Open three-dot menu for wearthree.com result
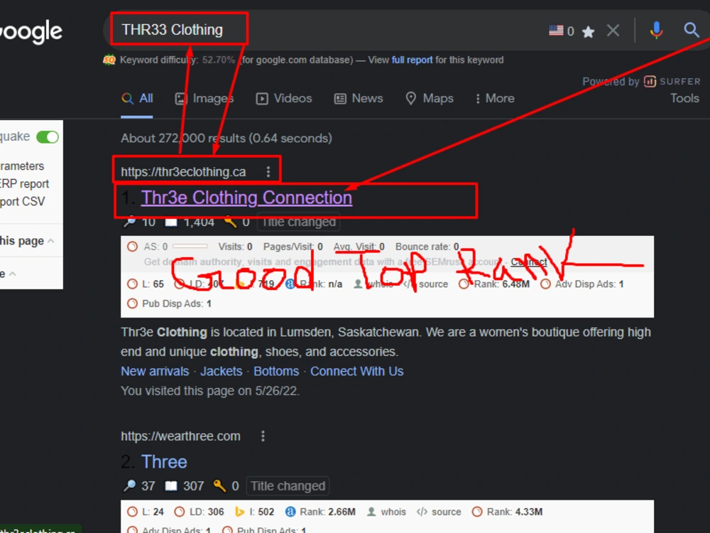 263,436
